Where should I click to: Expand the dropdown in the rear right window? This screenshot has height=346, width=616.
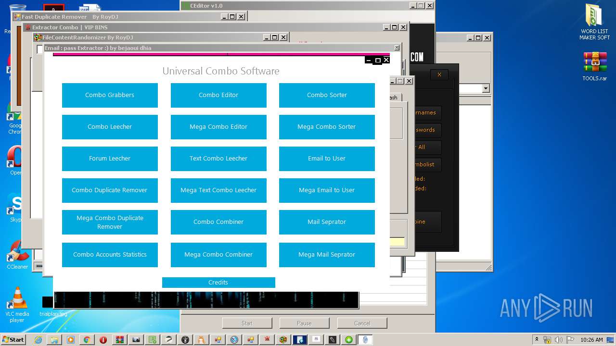coord(486,88)
